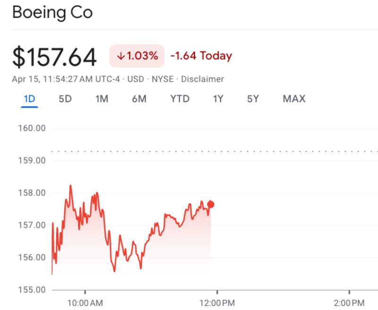The height and width of the screenshot is (310, 378).
Task: Click the 12:00 PM axis label
Action: 217,302
